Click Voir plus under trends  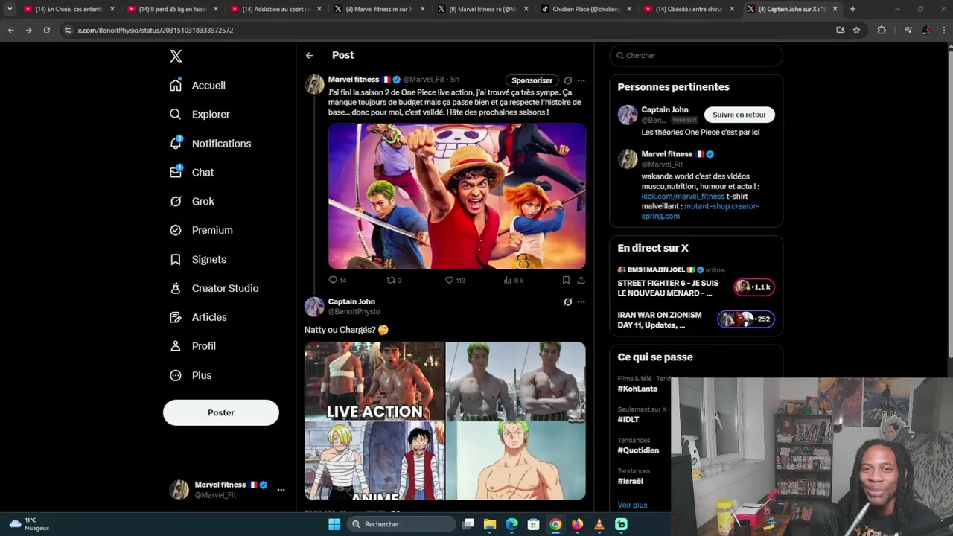(x=632, y=505)
